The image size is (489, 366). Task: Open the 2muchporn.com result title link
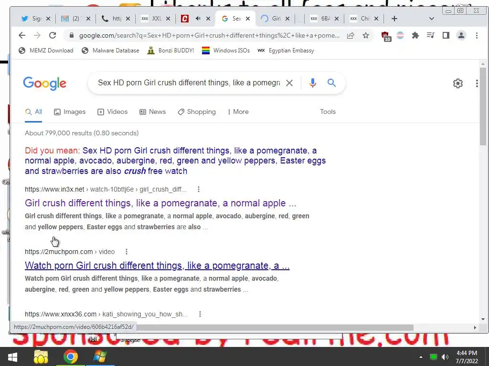pos(157,265)
